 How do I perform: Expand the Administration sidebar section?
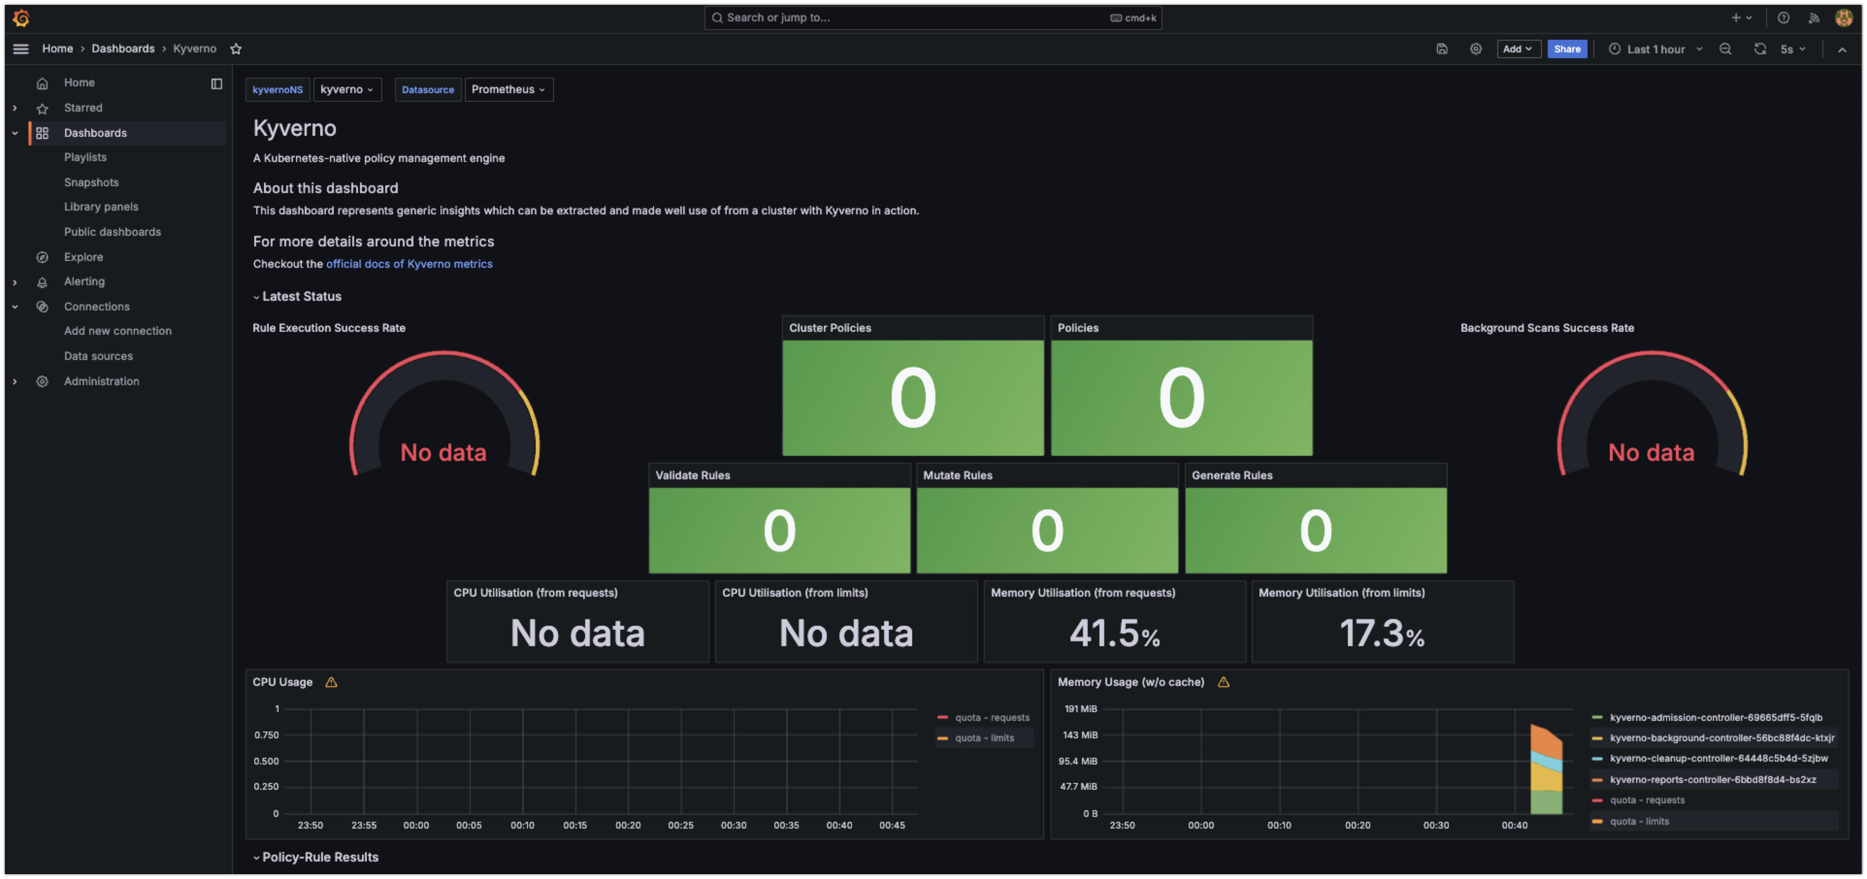tap(15, 381)
